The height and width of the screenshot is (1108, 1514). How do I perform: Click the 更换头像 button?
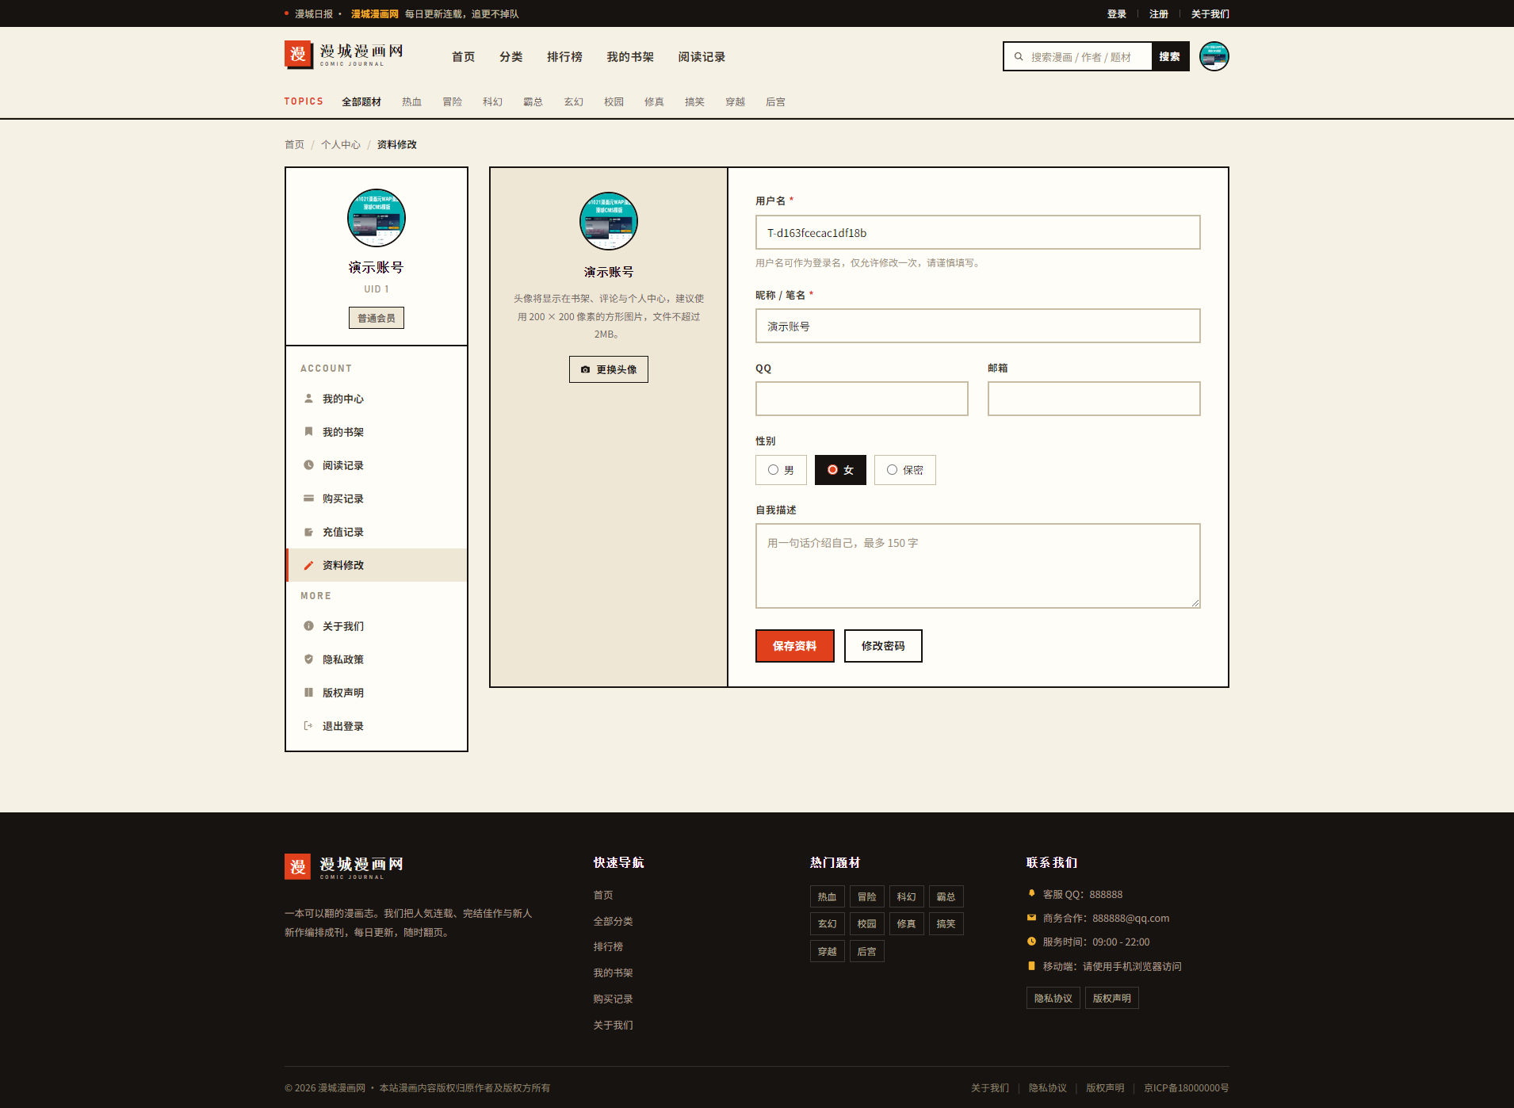coord(609,369)
